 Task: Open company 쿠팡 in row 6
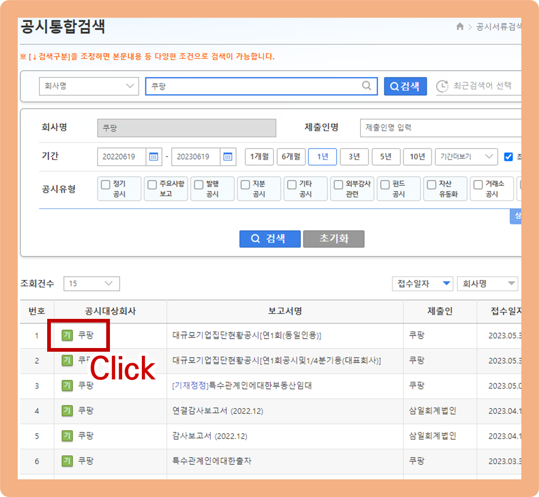pyautogui.click(x=86, y=461)
